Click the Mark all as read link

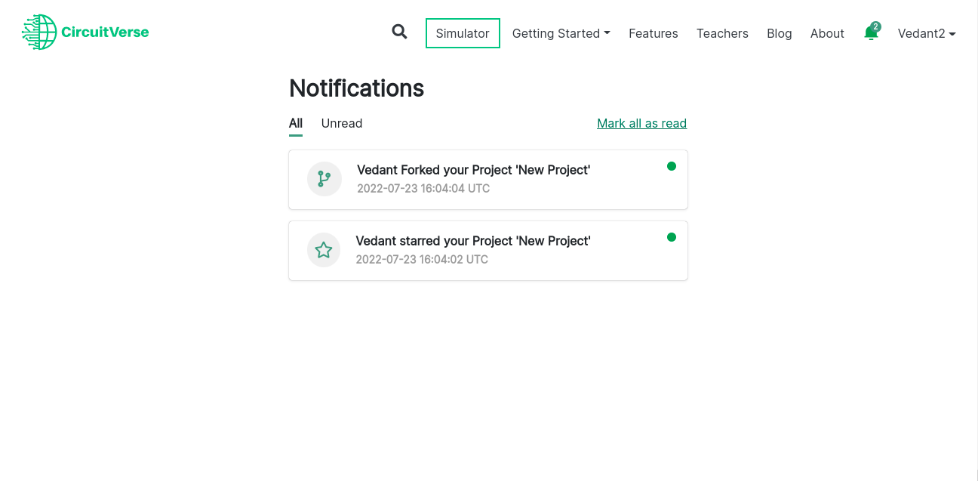(642, 123)
